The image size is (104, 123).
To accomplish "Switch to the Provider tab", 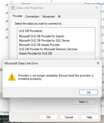I will click(x=17, y=16).
